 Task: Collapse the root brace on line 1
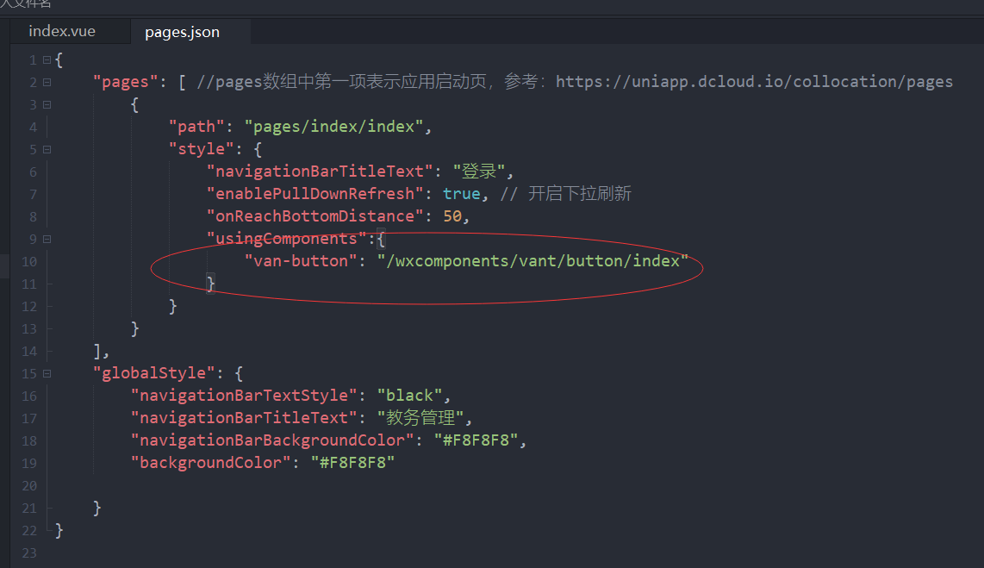coord(47,60)
